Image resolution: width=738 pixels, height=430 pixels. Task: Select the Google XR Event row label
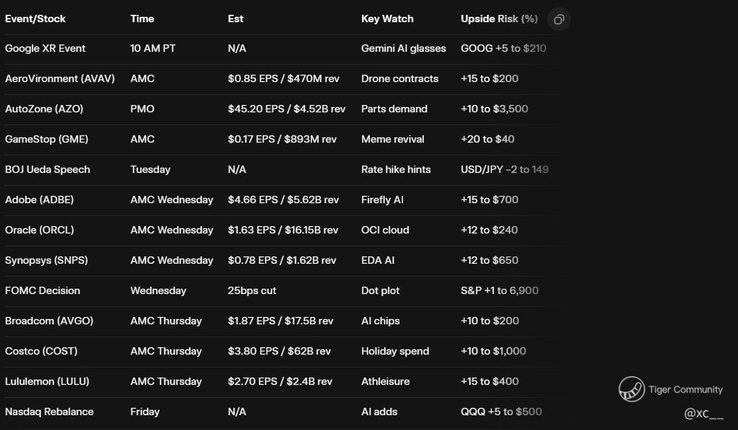[45, 48]
